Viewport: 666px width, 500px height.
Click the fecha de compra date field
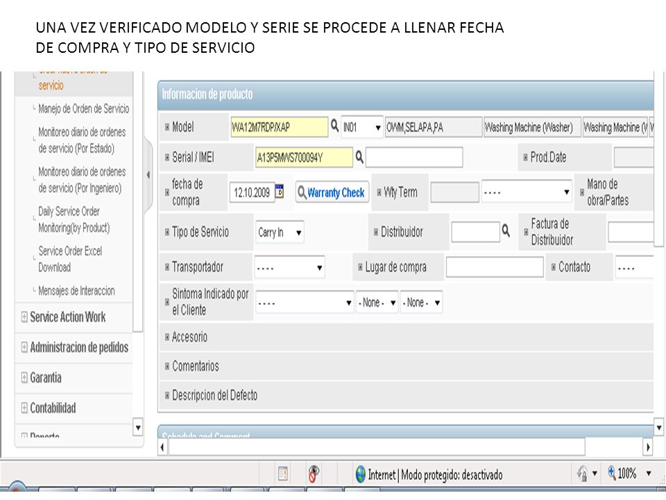pos(252,192)
